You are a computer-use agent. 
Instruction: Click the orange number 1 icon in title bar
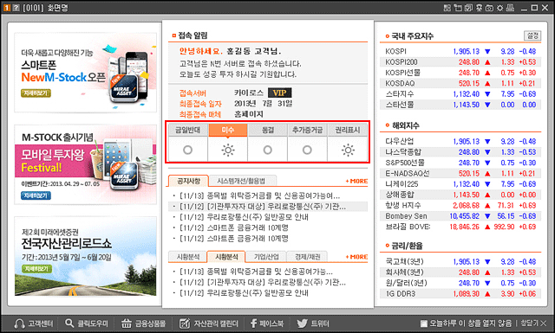(x=7, y=8)
